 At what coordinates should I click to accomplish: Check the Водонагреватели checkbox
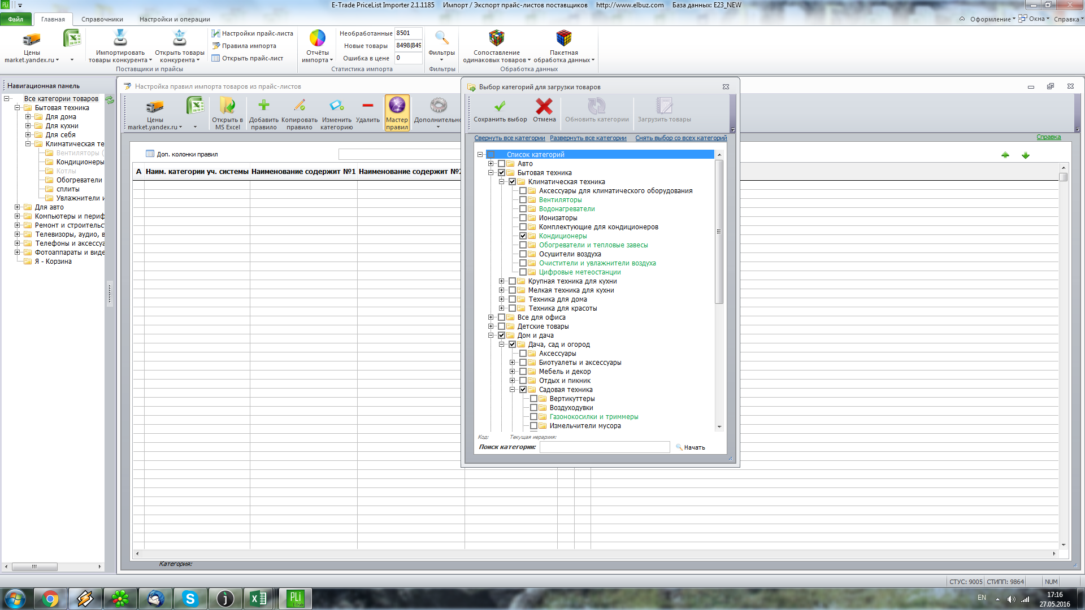523,209
